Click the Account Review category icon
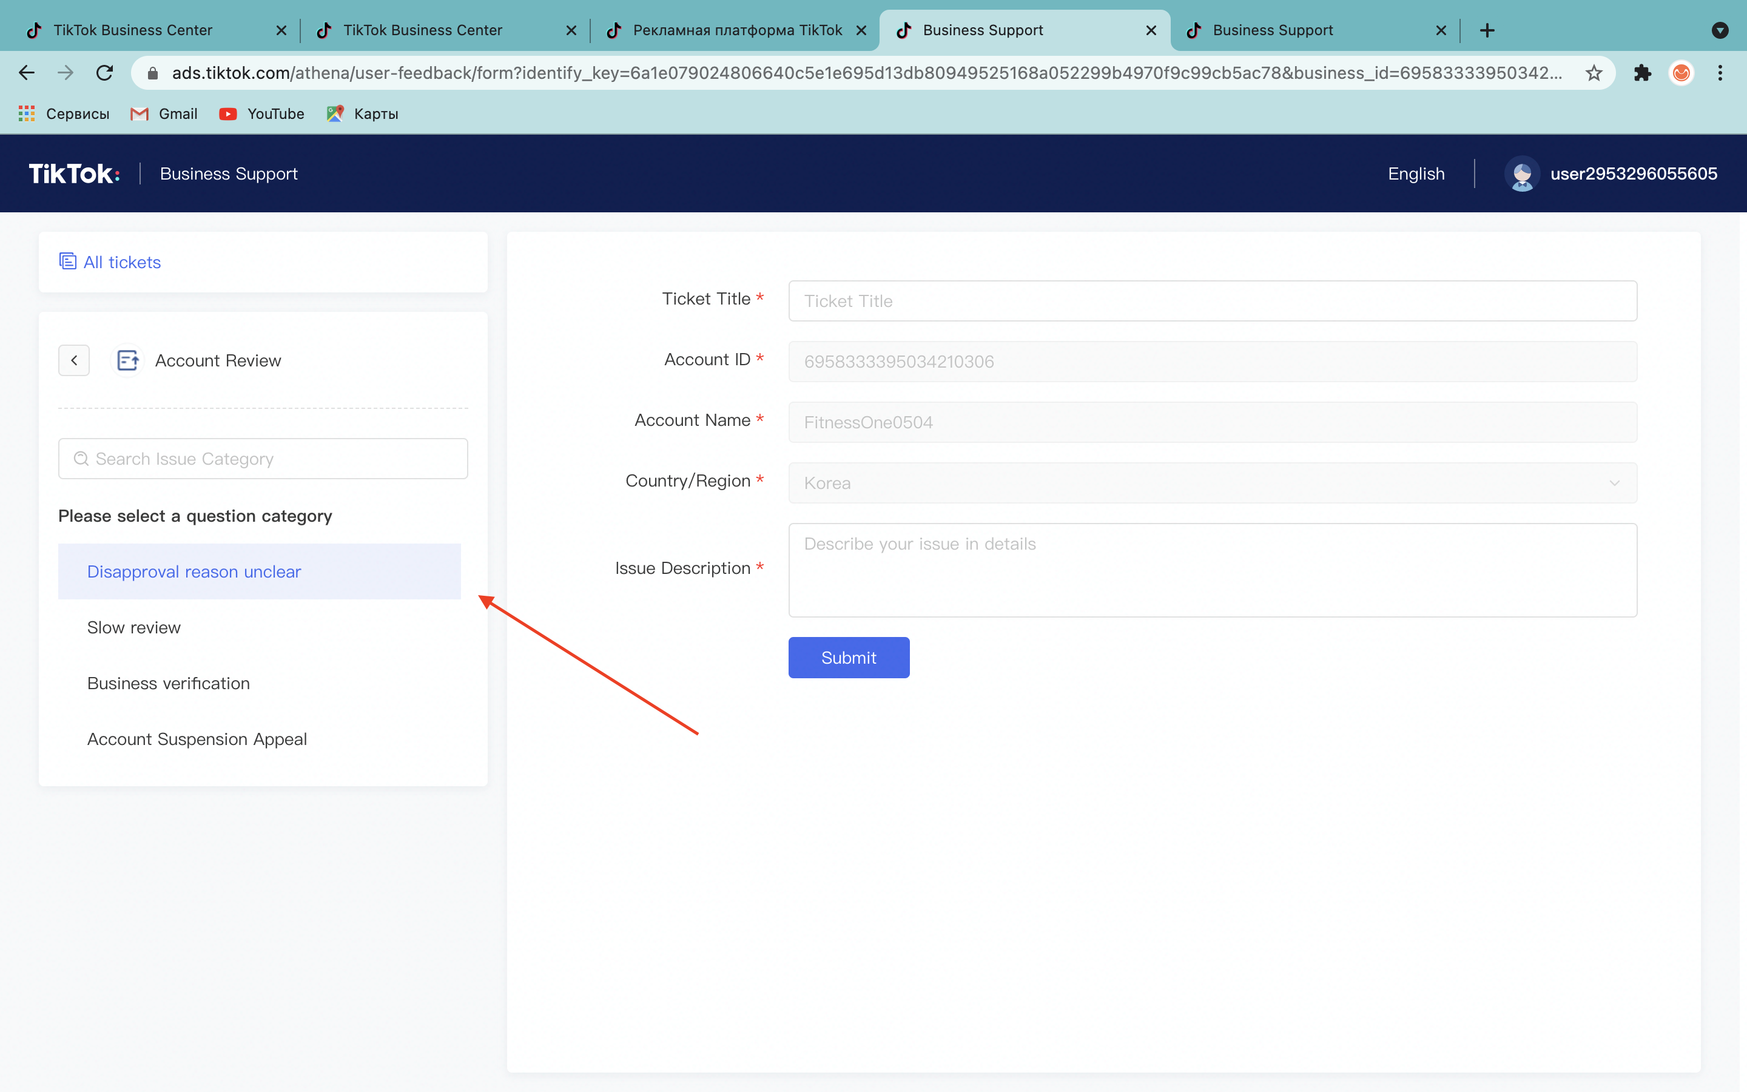The image size is (1747, 1092). click(x=128, y=360)
